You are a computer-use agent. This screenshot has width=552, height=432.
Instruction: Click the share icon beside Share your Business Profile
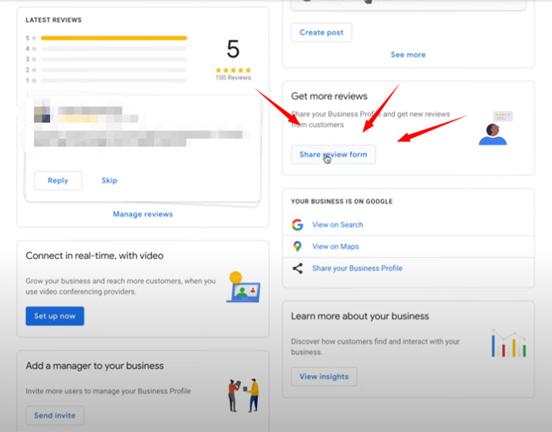(x=298, y=269)
